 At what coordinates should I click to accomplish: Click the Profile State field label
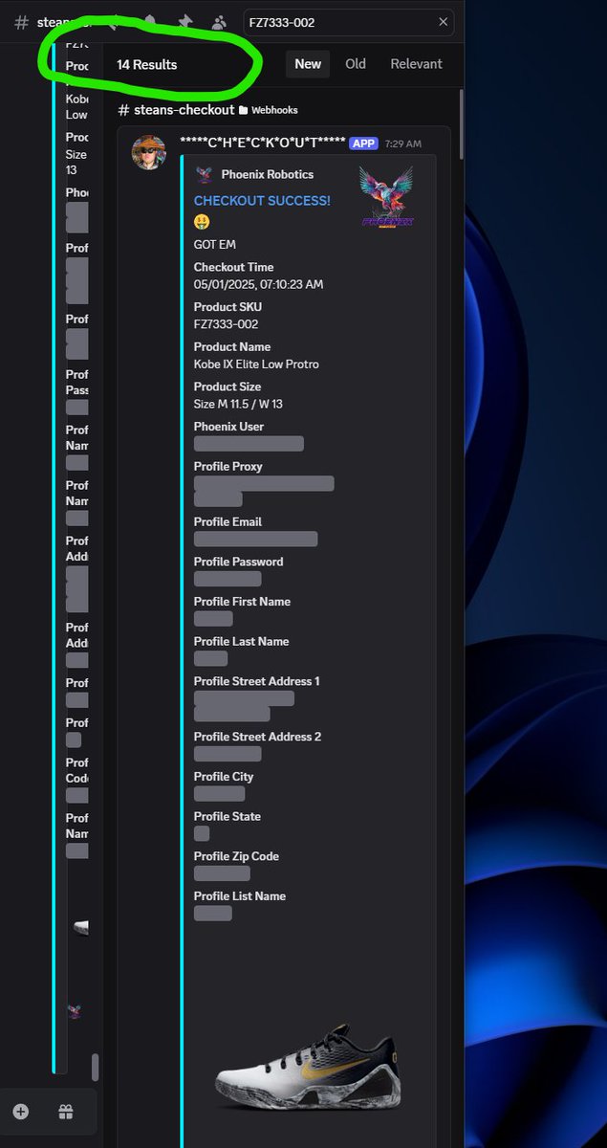(x=228, y=817)
